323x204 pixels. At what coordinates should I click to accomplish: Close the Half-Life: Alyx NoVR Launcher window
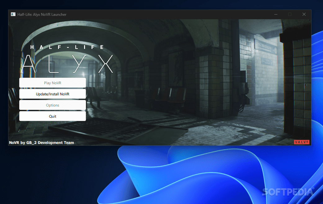[304, 14]
